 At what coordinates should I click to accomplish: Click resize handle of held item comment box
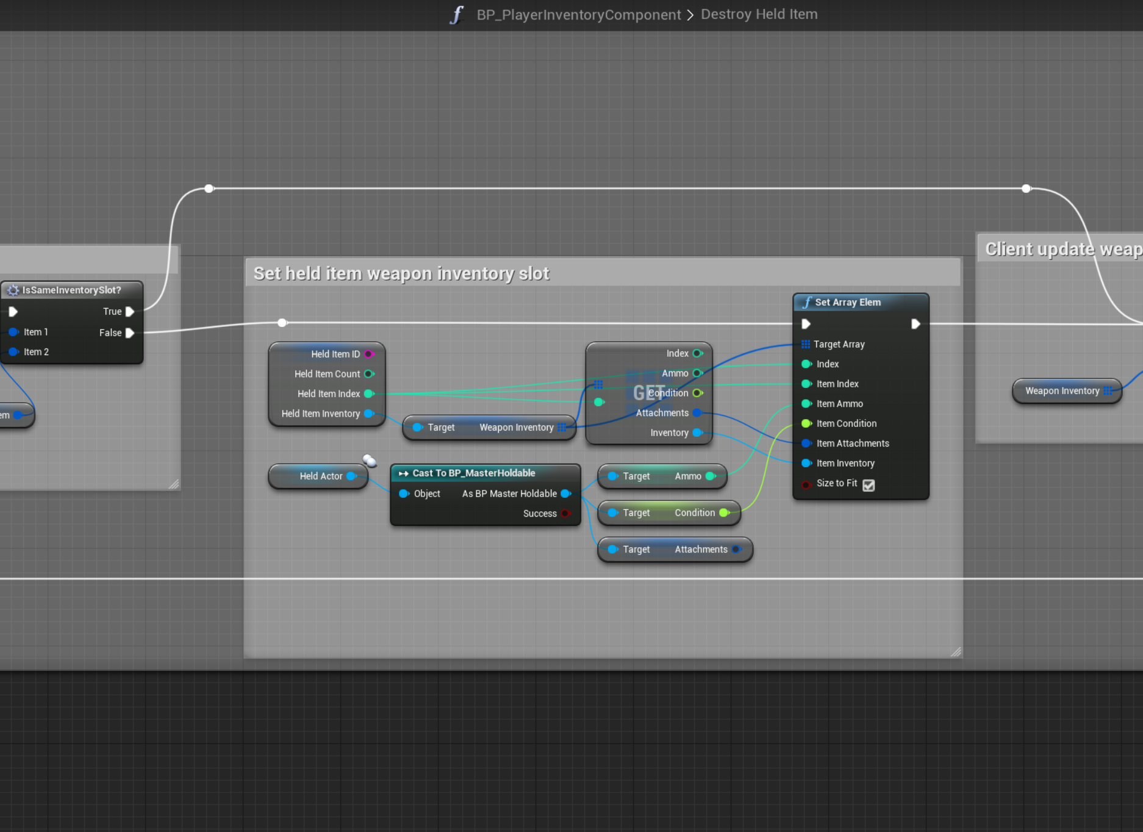click(956, 652)
